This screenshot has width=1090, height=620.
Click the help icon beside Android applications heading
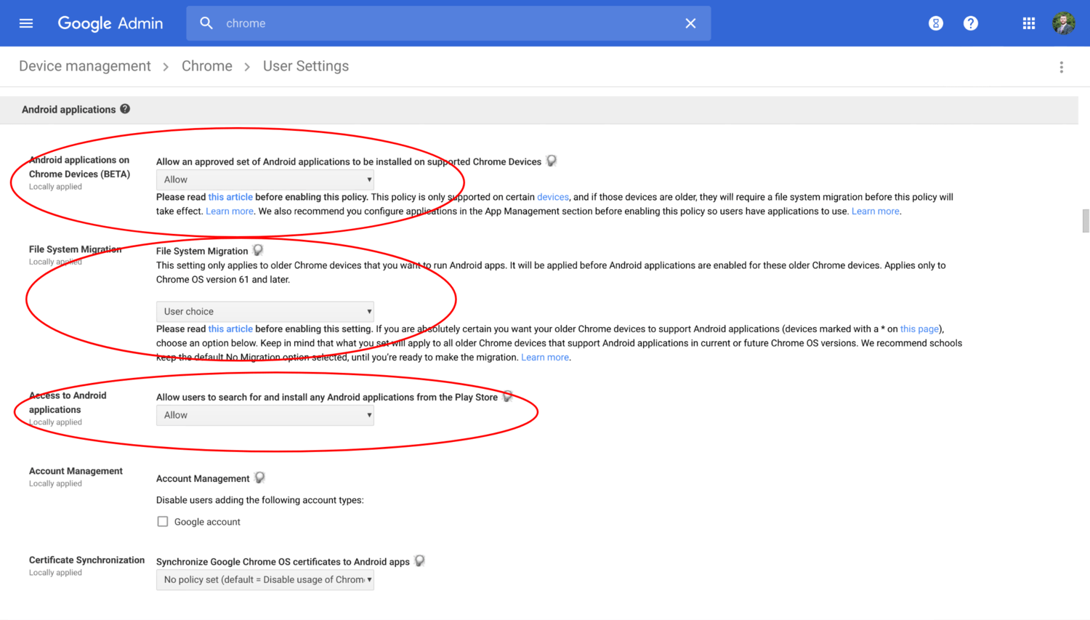coord(125,108)
